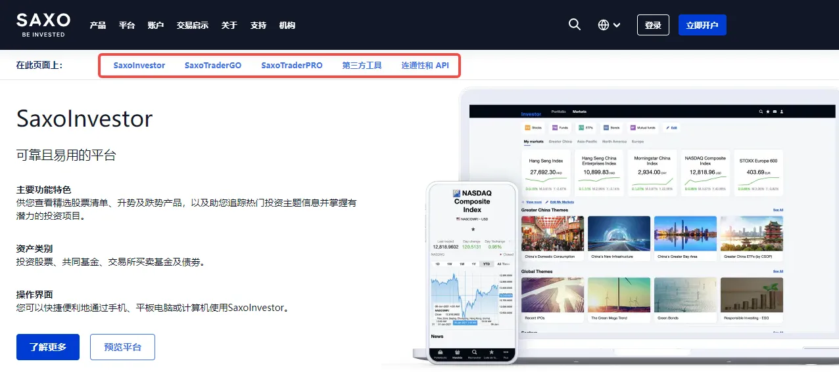The width and height of the screenshot is (839, 372).
Task: Open China's New Infrastructure theme thumbnail
Action: click(x=619, y=234)
